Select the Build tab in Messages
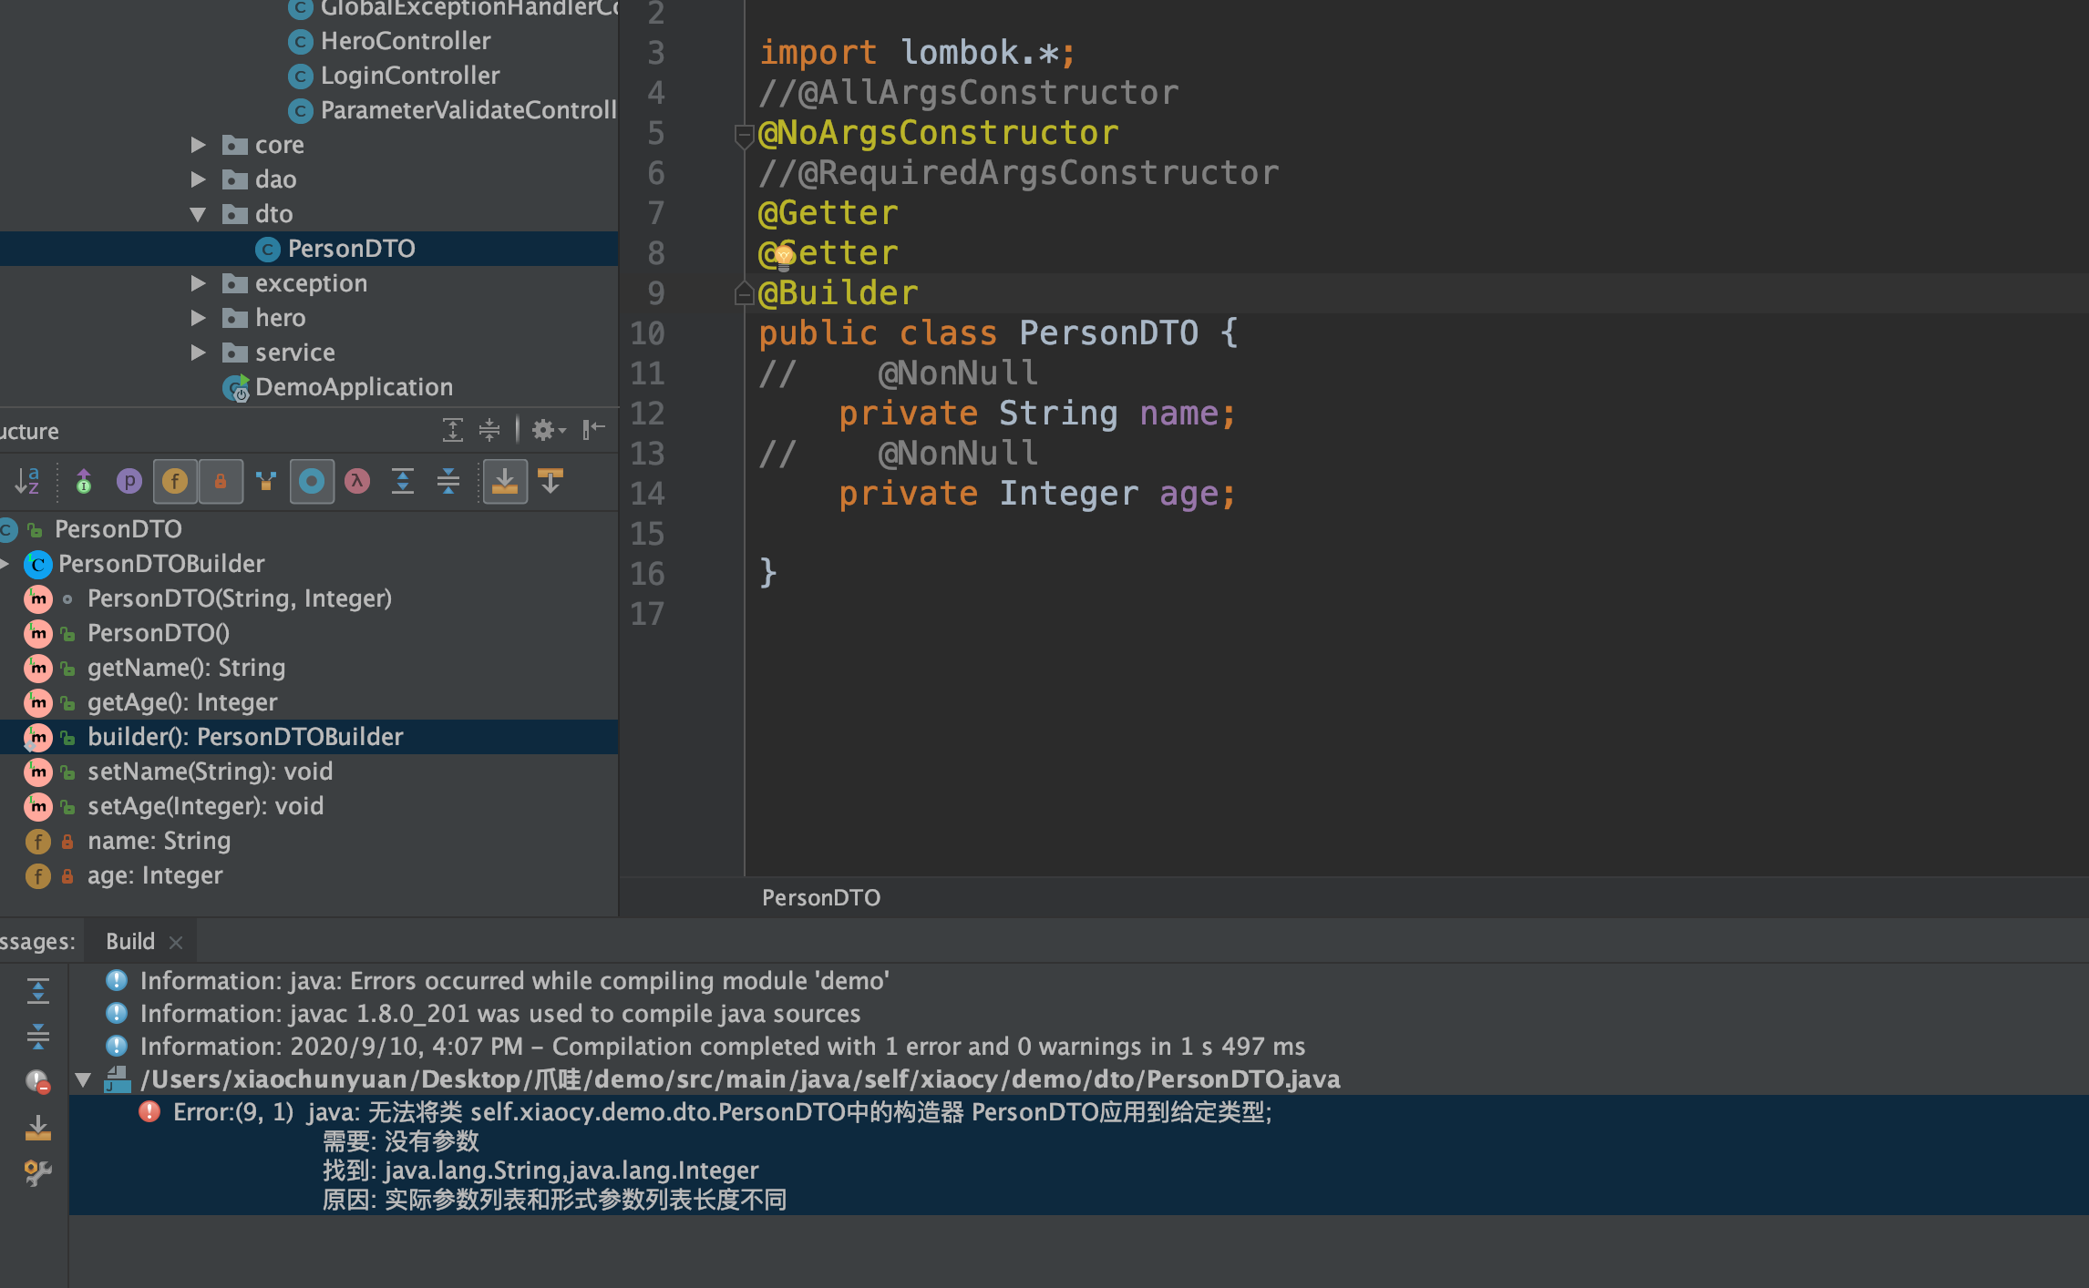The width and height of the screenshot is (2089, 1288). (x=130, y=941)
